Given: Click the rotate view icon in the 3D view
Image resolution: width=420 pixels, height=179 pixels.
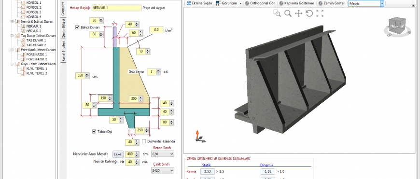Looking at the screenshot, I should click(309, 14).
